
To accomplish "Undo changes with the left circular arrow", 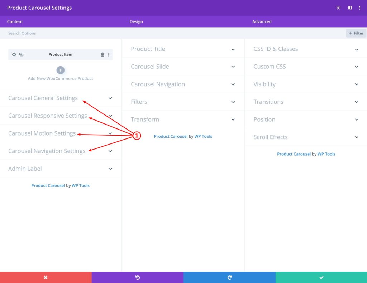I will [138, 277].
